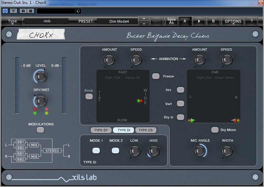Screen dimensions: 264x187
Task: Click the Write automation W button
Action: click(30, 11)
